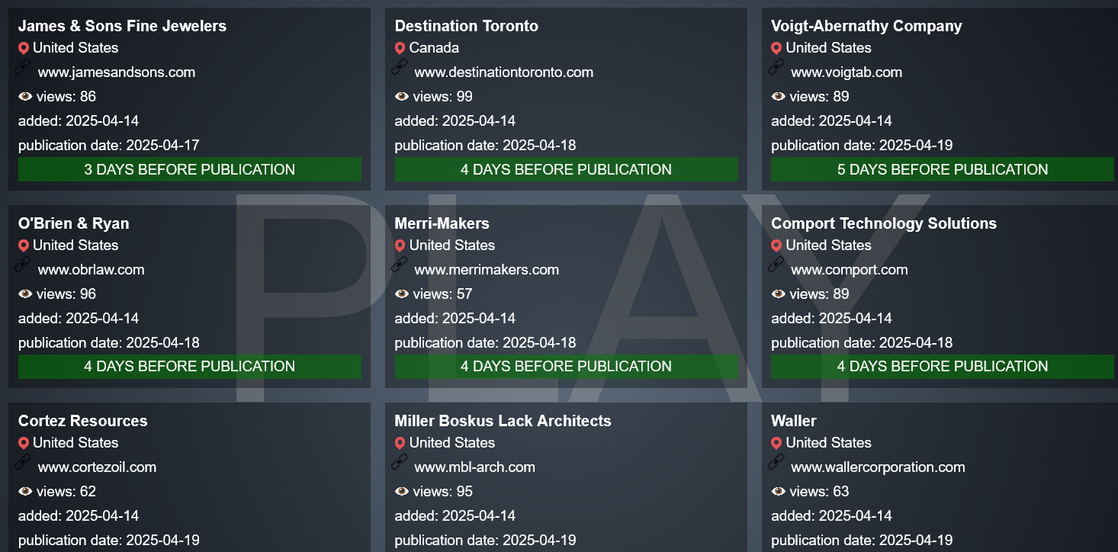Image resolution: width=1118 pixels, height=552 pixels.
Task: Click the eye icon next to views: 89 for Voigt-Abernathy
Action: [778, 97]
